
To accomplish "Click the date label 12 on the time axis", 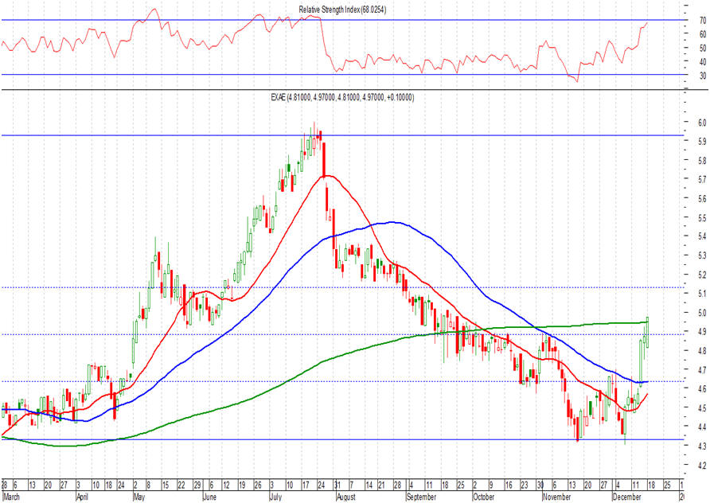I will tap(226, 485).
